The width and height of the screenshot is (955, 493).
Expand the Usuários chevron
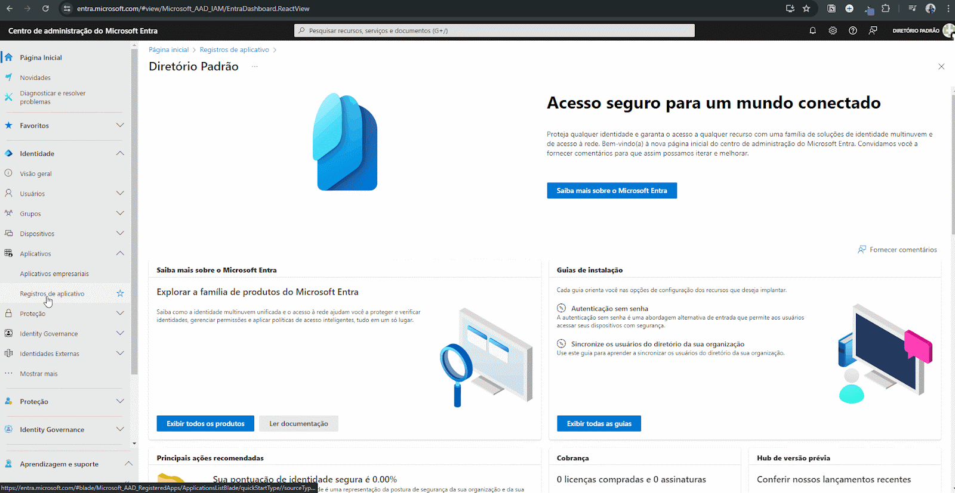(x=120, y=193)
